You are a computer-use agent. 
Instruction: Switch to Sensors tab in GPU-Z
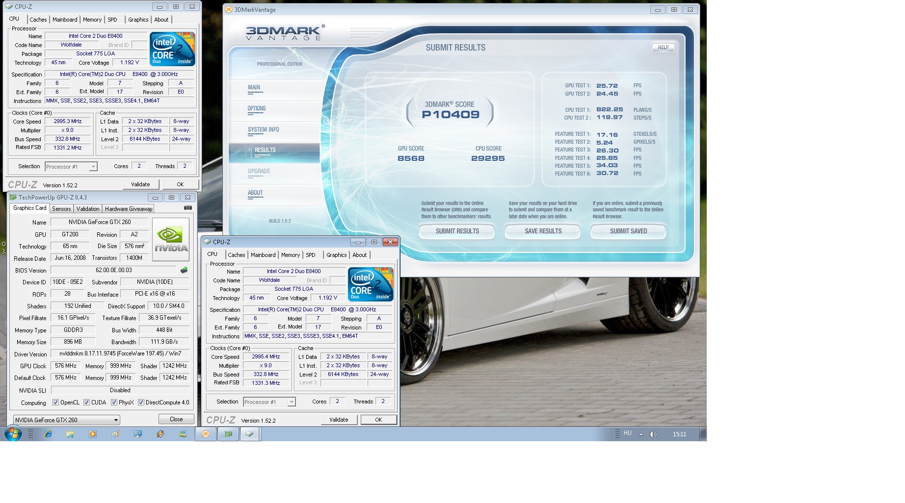[61, 209]
